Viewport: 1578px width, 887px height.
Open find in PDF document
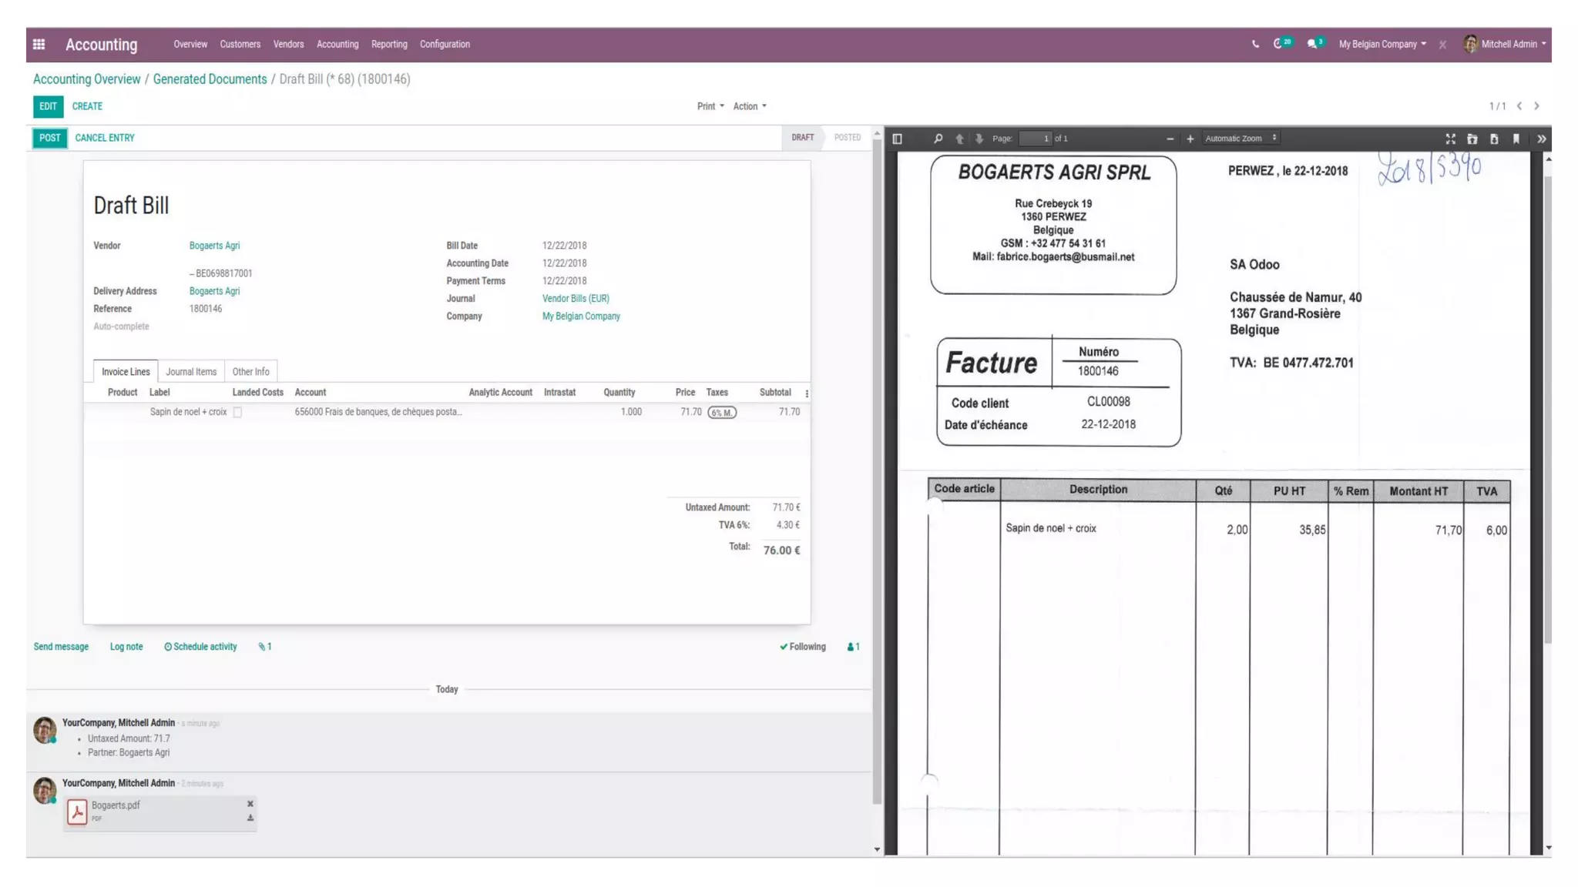point(938,139)
